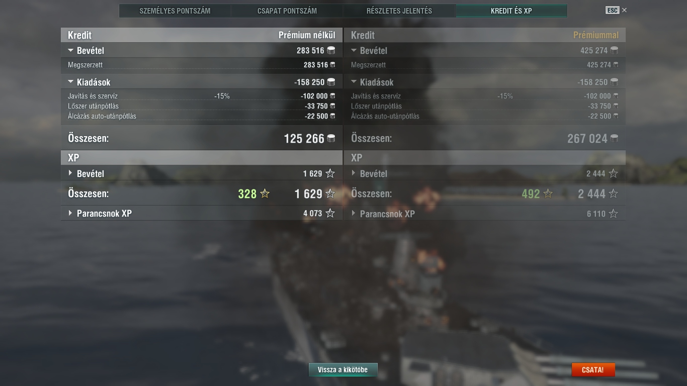Click Vissza a kikötőbe button
This screenshot has width=687, height=386.
tap(343, 370)
